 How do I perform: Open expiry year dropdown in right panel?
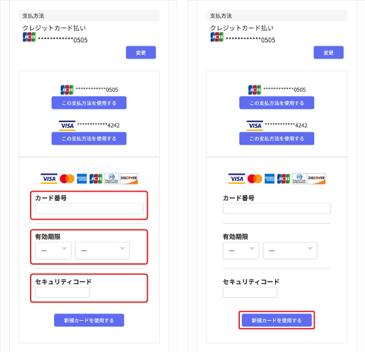click(x=290, y=250)
